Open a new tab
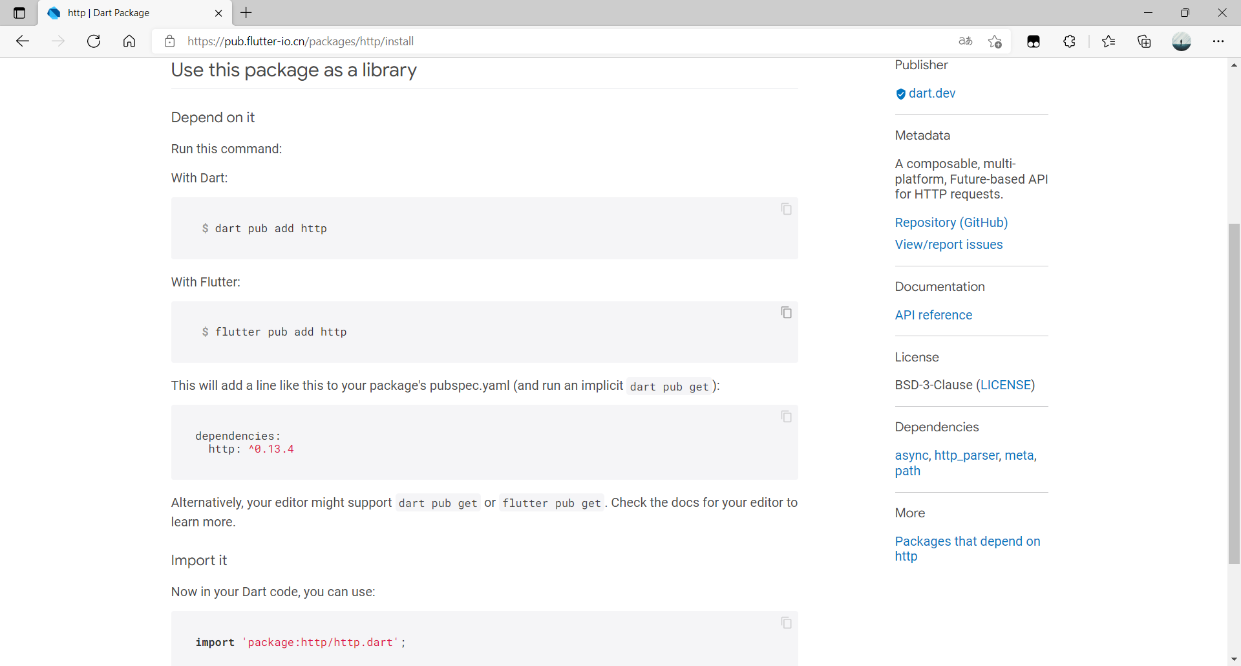This screenshot has width=1241, height=666. (246, 13)
